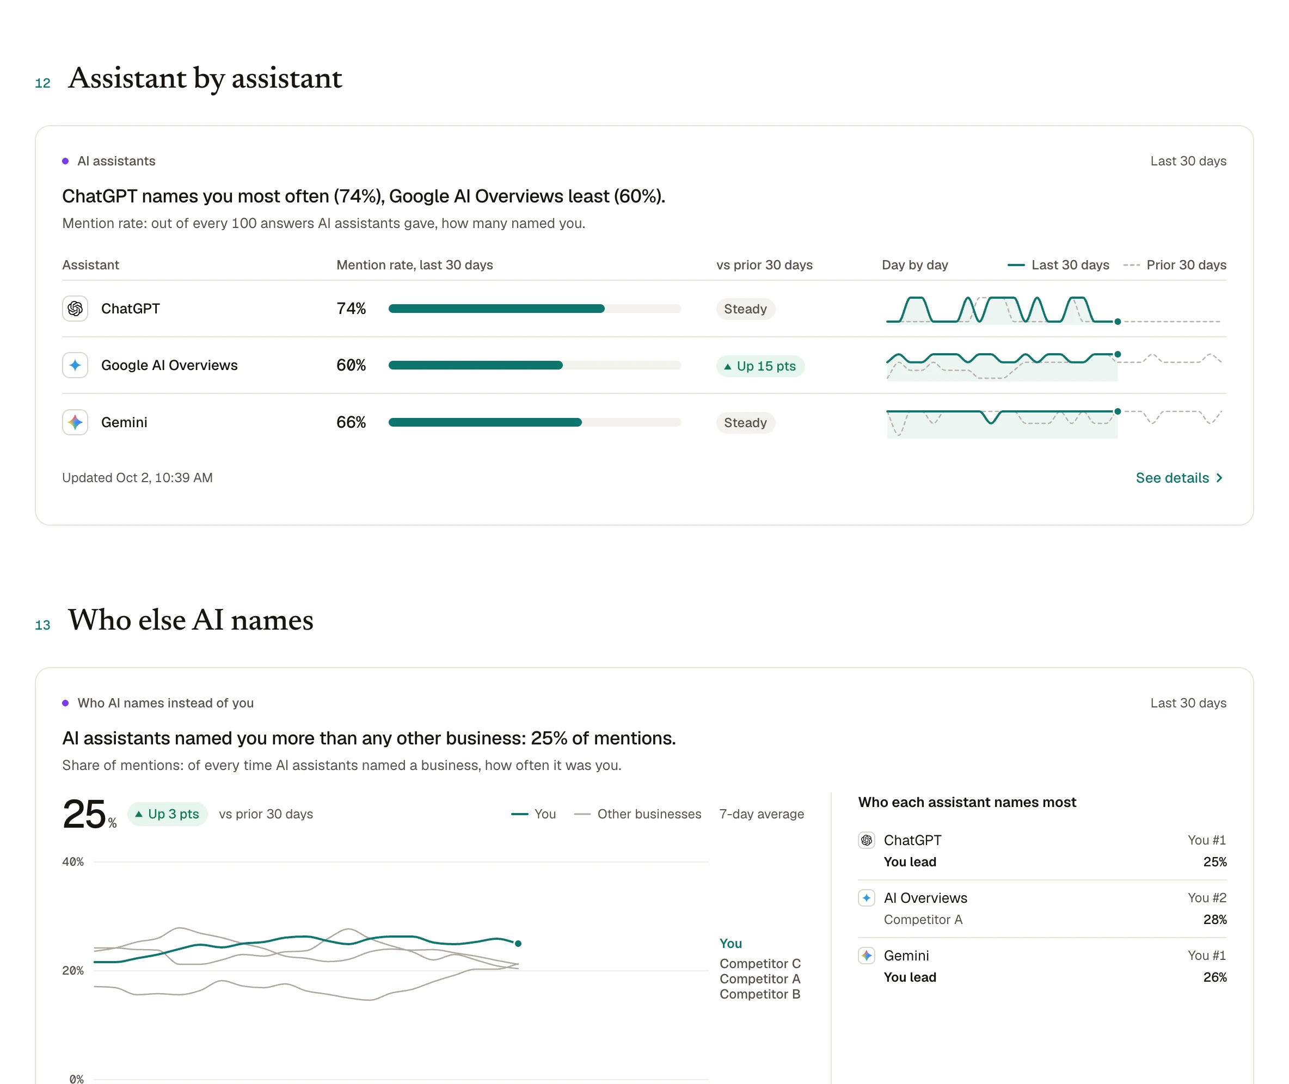Click the Up 15 pts badge
This screenshot has width=1289, height=1084.
pyautogui.click(x=760, y=366)
